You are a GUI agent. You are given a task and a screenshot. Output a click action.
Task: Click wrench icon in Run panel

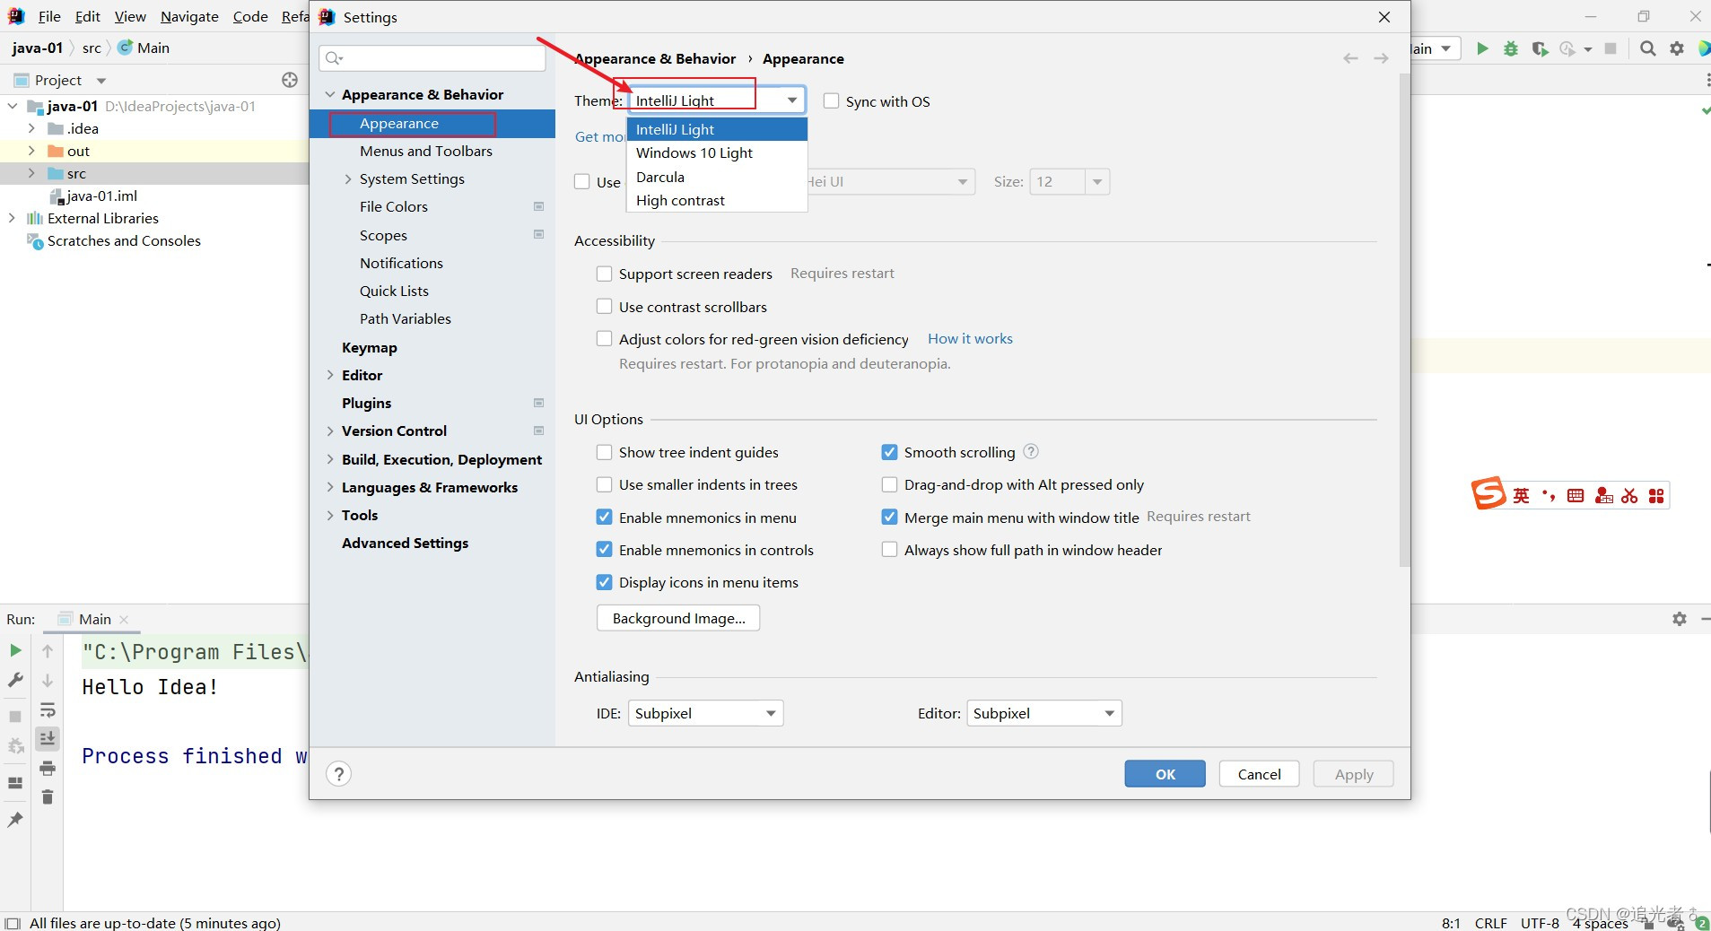pyautogui.click(x=15, y=680)
